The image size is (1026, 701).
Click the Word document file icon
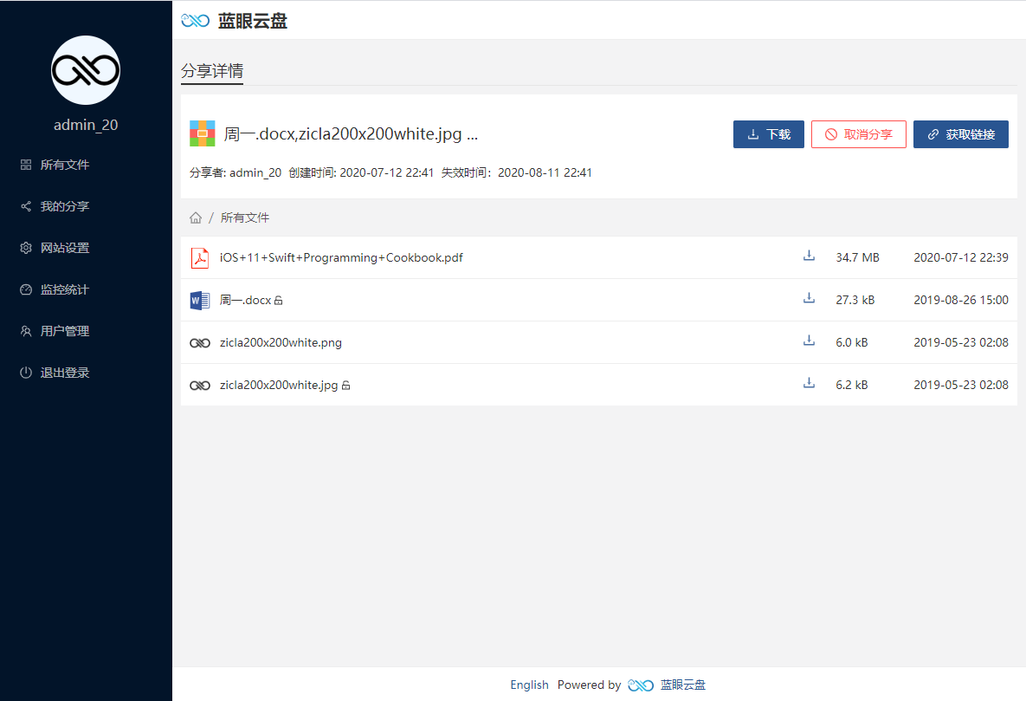point(200,301)
